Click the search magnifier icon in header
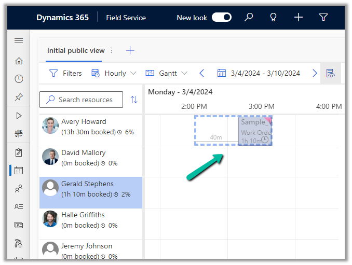This screenshot has height=265, width=352. pos(249,18)
